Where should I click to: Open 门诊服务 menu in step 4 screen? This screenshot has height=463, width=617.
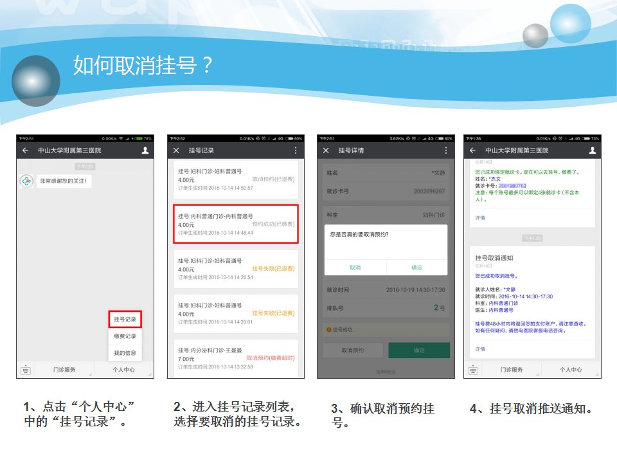pos(512,370)
